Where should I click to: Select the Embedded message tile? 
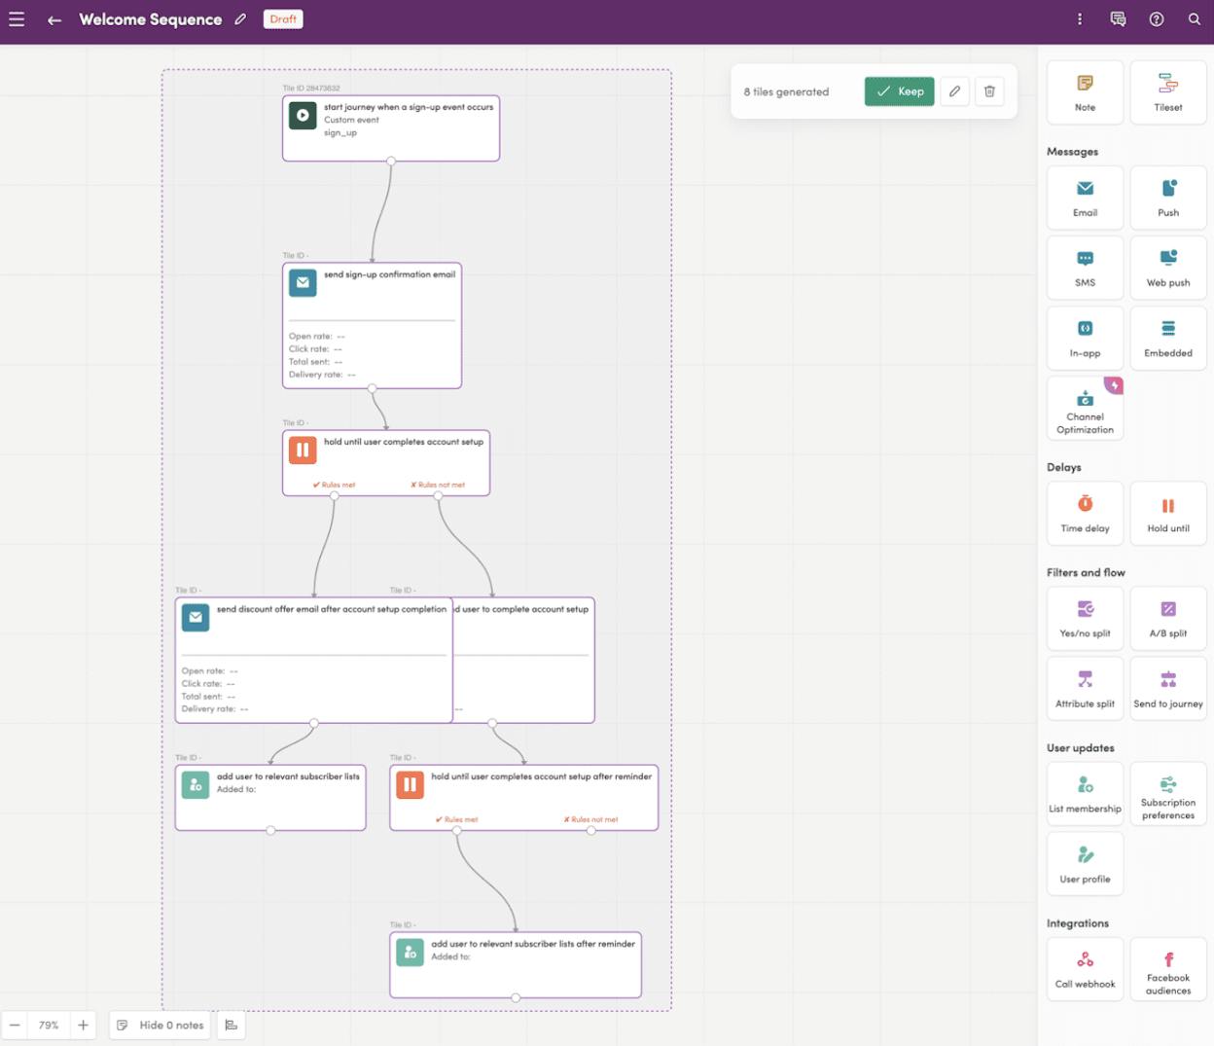pyautogui.click(x=1168, y=338)
